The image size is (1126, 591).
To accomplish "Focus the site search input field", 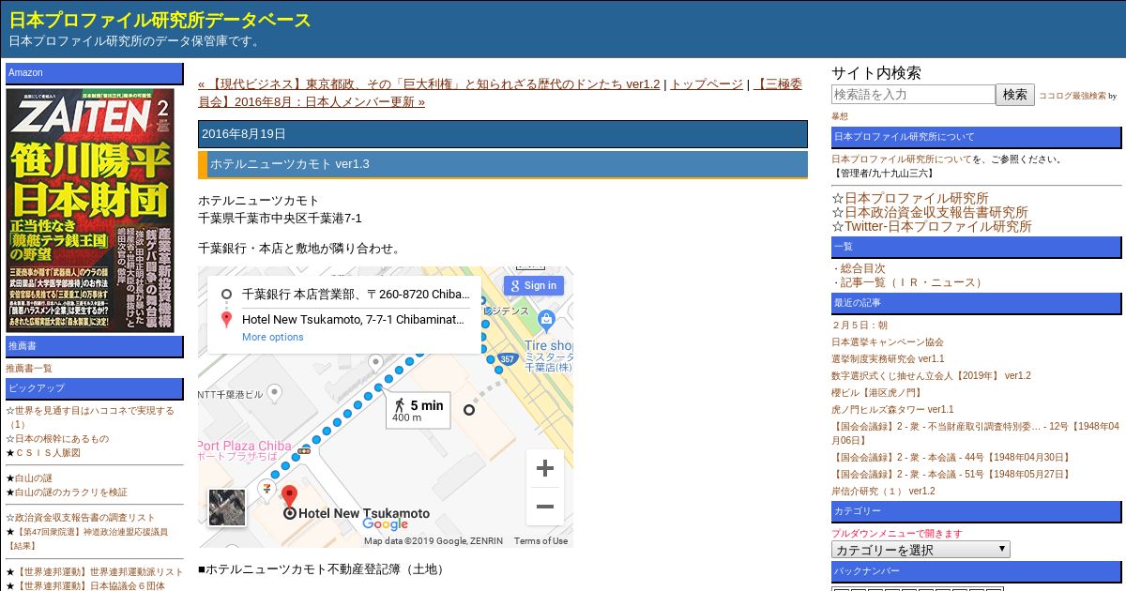I will click(x=913, y=94).
